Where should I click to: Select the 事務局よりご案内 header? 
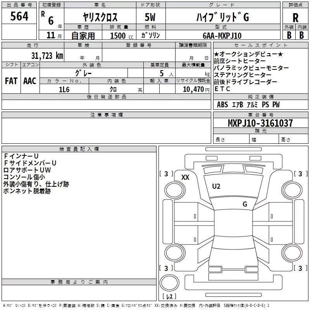[79, 282]
